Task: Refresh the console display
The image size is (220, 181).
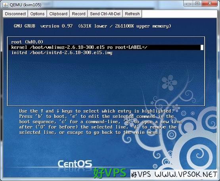Action: (132, 14)
